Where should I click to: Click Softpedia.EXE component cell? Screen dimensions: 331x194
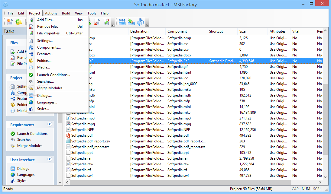187,61
